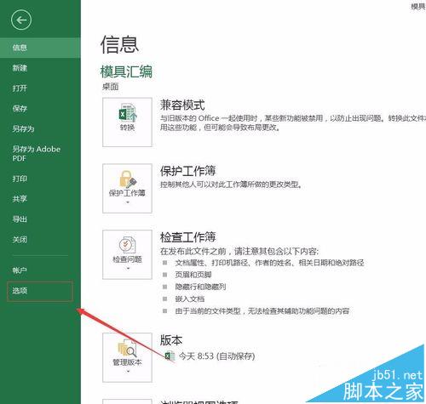The width and height of the screenshot is (426, 404).
Task: Click the 版本 heading
Action: tap(171, 340)
